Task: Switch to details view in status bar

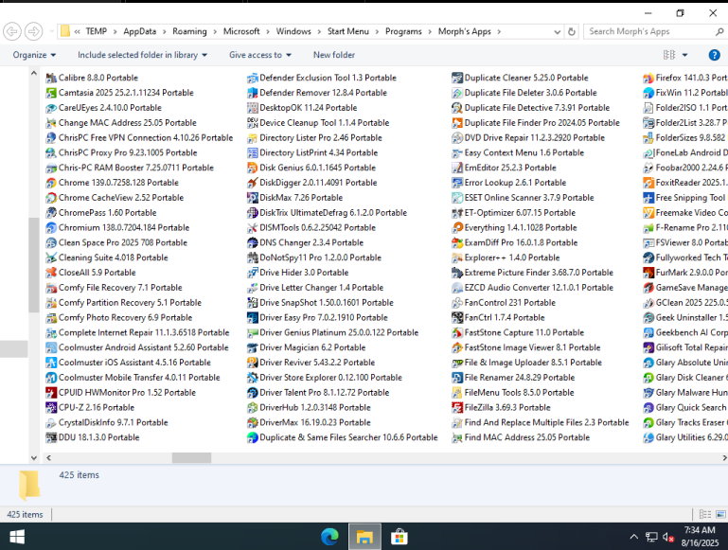Action: click(704, 514)
